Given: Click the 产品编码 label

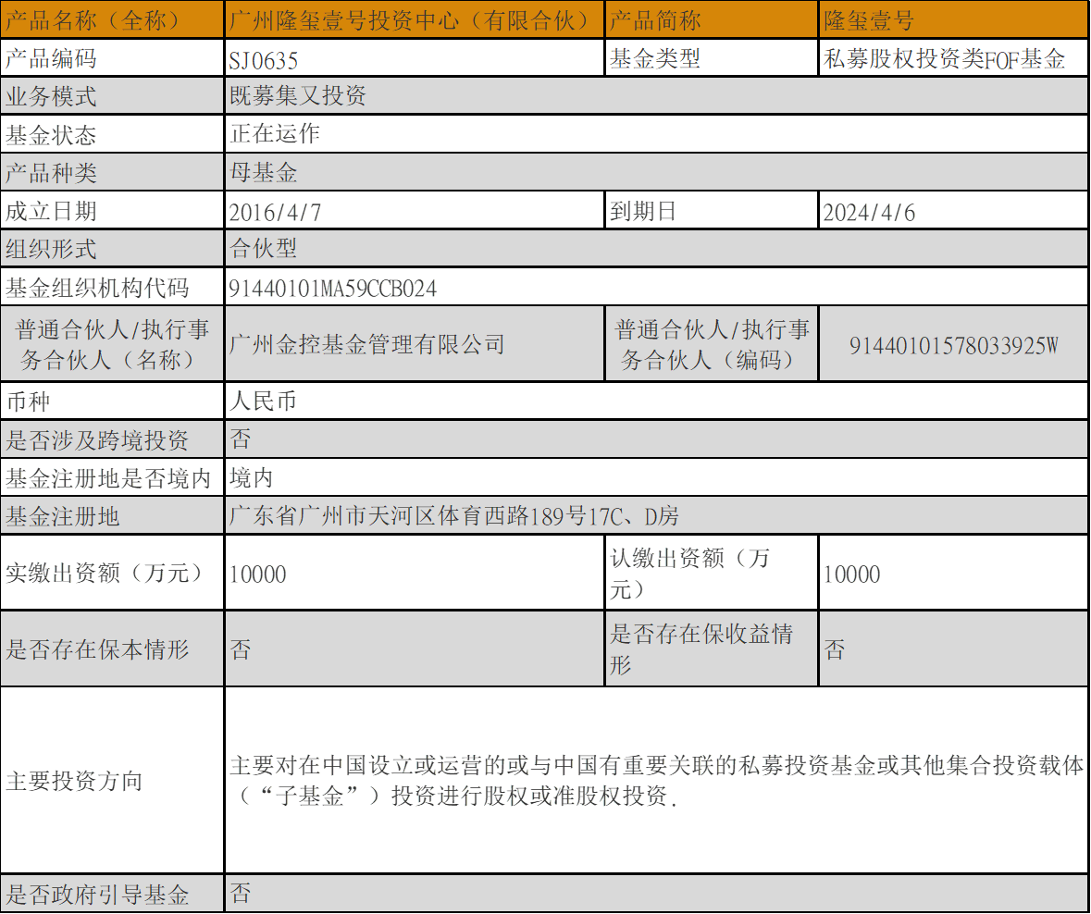Looking at the screenshot, I should 51,58.
